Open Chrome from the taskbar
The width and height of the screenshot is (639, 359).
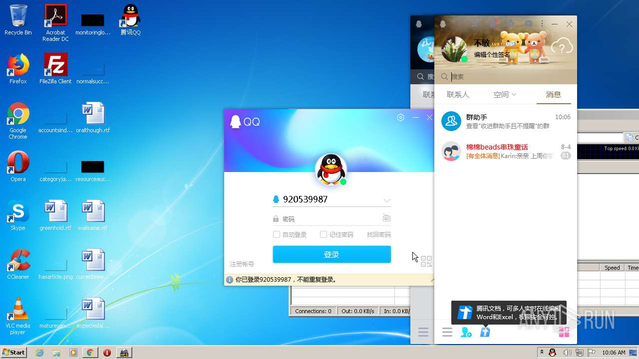(90, 353)
